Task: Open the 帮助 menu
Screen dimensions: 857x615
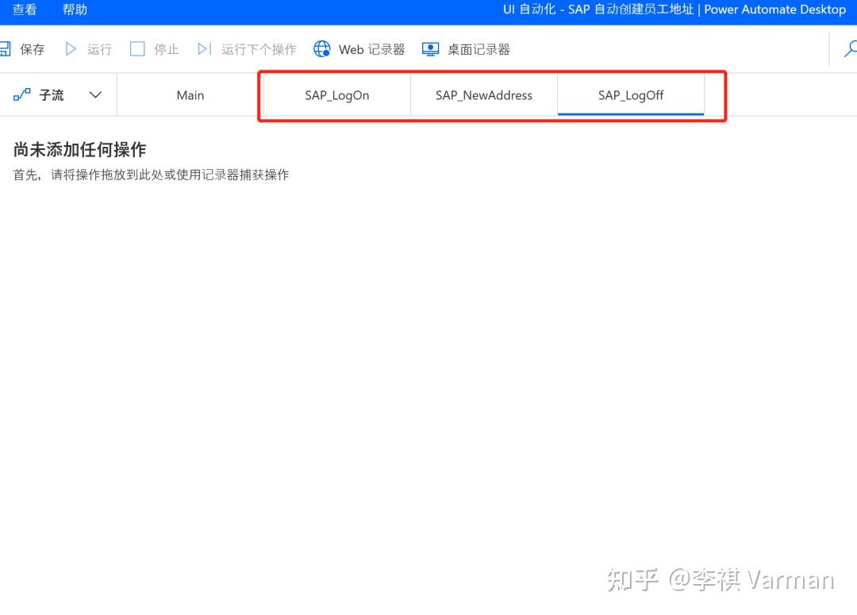Action: (x=74, y=10)
